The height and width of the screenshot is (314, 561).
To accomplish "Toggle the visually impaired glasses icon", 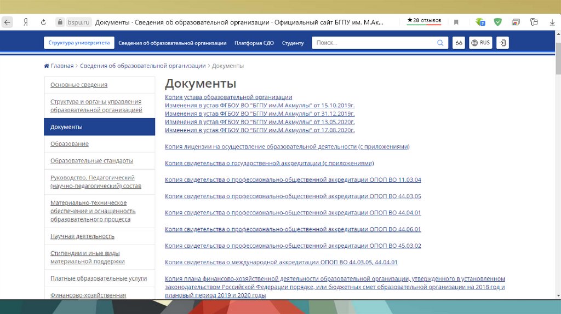I will (x=460, y=43).
